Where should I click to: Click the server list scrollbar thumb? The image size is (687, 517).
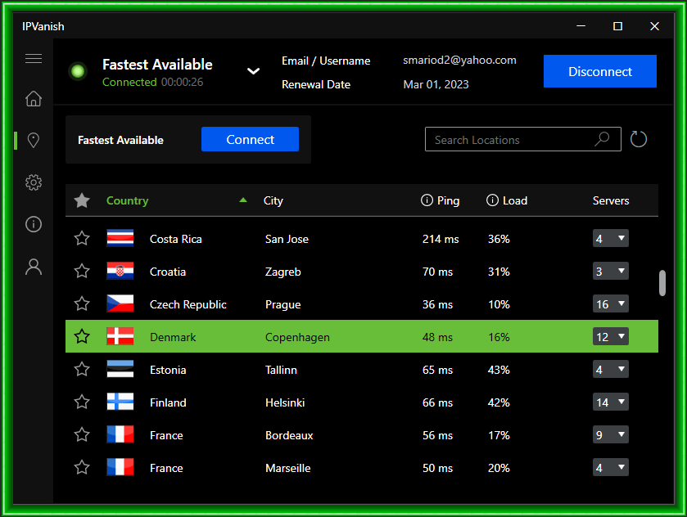click(x=662, y=283)
